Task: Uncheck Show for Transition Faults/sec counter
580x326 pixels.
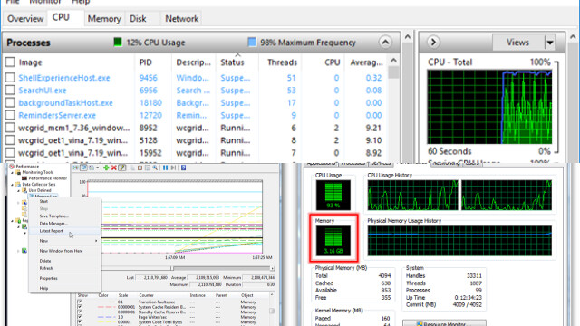Action: 80,302
